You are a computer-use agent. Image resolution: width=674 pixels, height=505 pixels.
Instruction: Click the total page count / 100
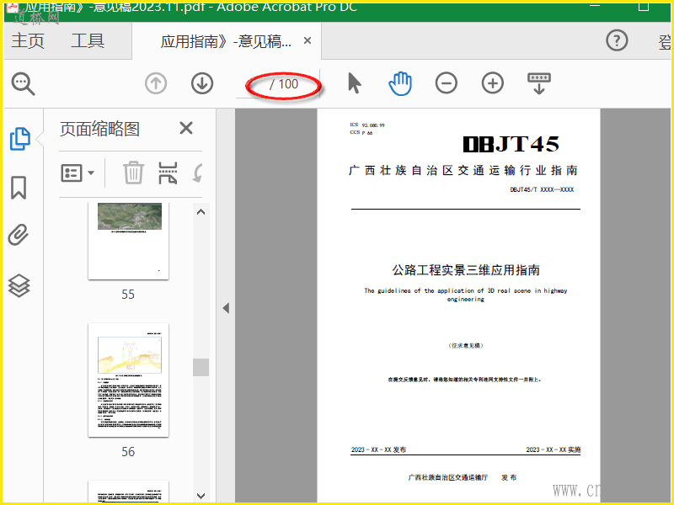click(x=284, y=84)
